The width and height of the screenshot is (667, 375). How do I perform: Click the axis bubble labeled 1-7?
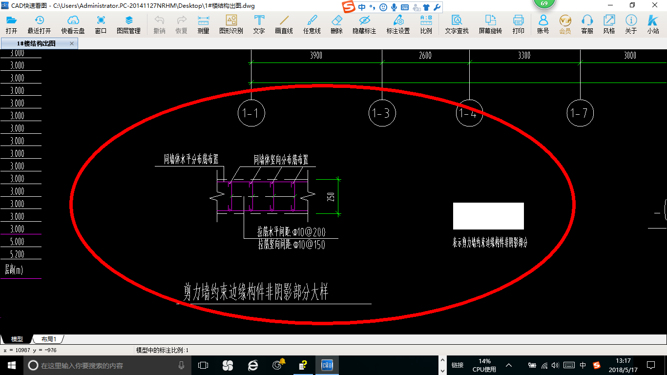(x=580, y=113)
